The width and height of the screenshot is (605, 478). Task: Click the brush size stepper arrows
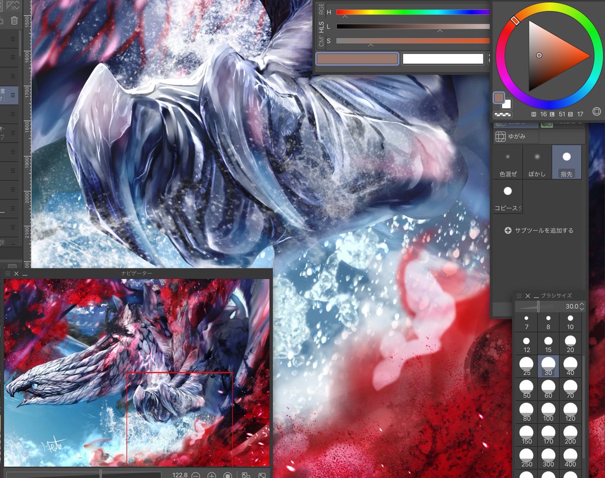(582, 306)
